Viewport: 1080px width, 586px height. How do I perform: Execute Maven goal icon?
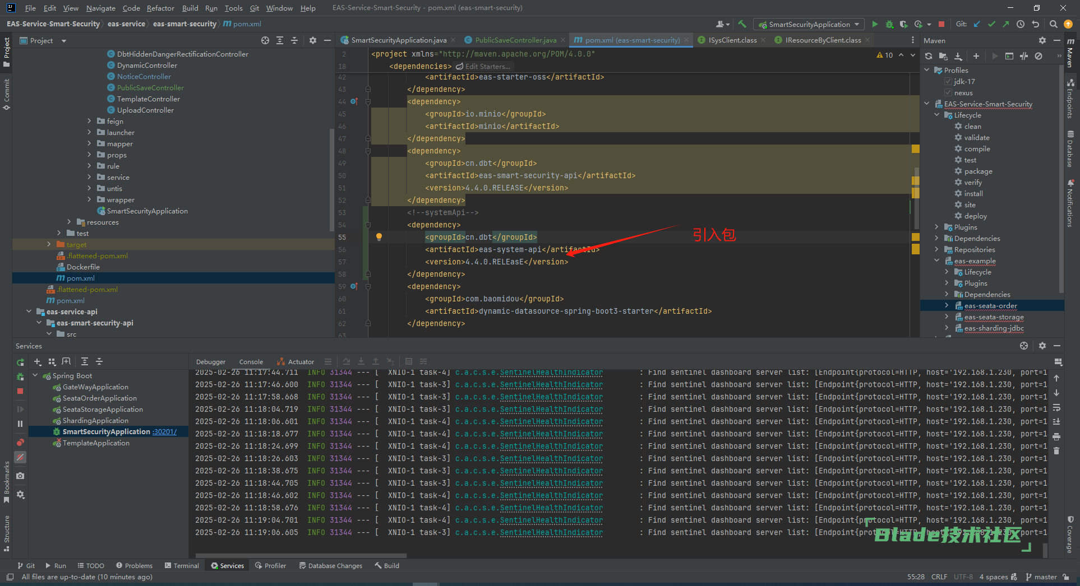1009,56
